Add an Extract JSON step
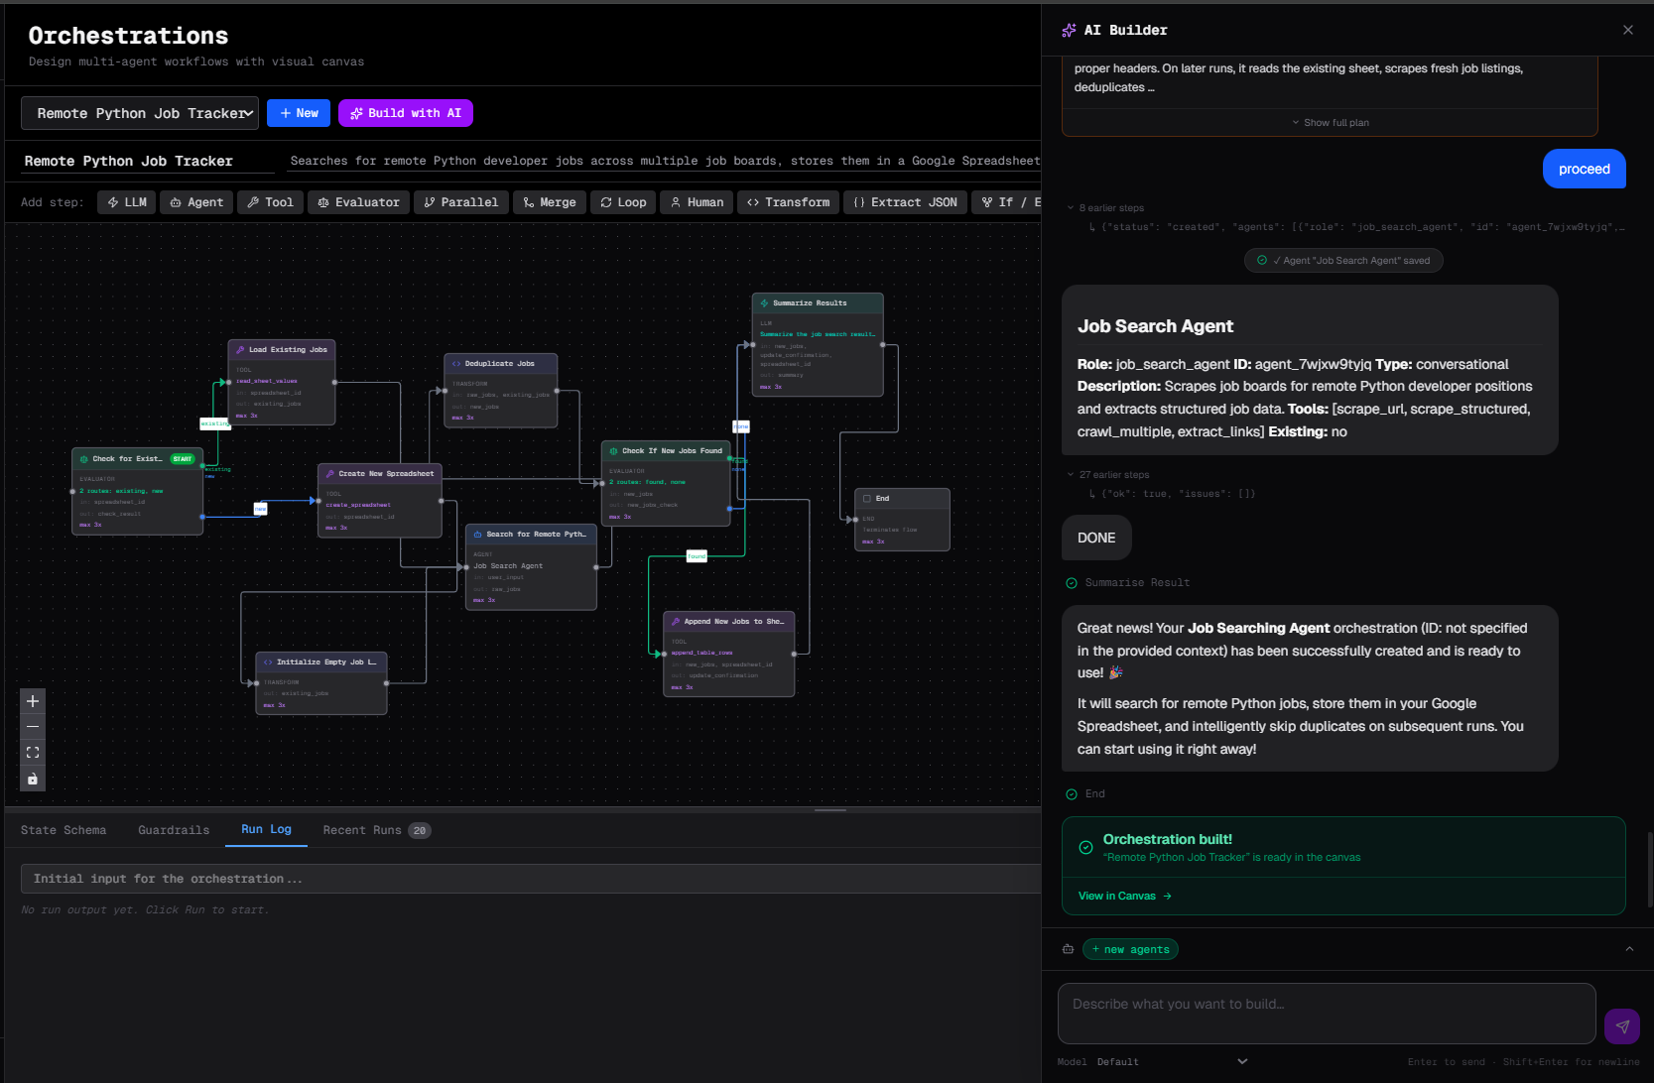 point(905,202)
